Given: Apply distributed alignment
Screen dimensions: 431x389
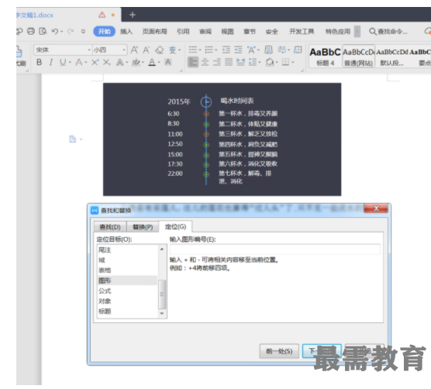Looking at the screenshot, I should [241, 62].
